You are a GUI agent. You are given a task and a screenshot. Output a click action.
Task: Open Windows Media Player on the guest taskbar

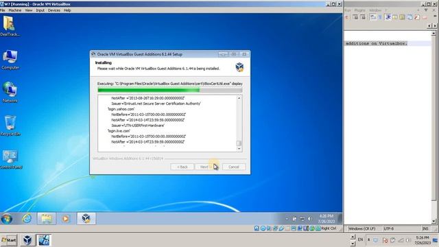pos(66,218)
